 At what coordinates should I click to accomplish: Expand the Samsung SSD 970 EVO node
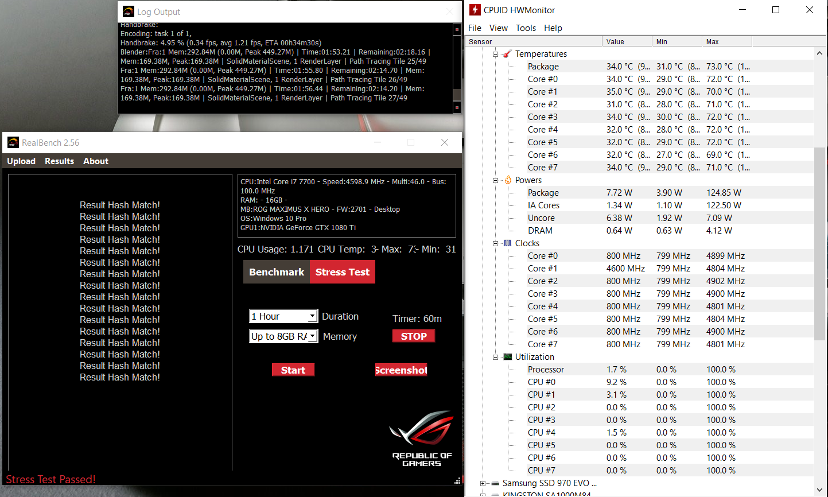[483, 483]
